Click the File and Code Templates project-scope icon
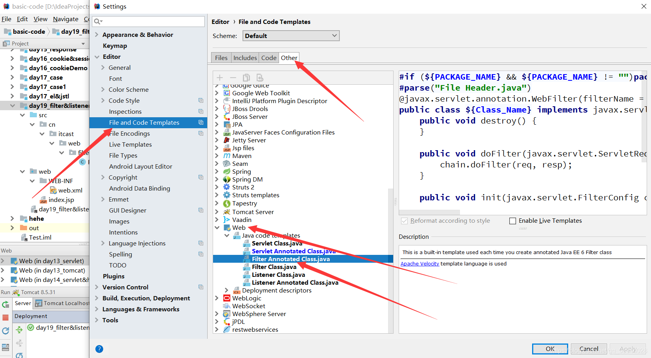The height and width of the screenshot is (358, 651). click(x=201, y=122)
